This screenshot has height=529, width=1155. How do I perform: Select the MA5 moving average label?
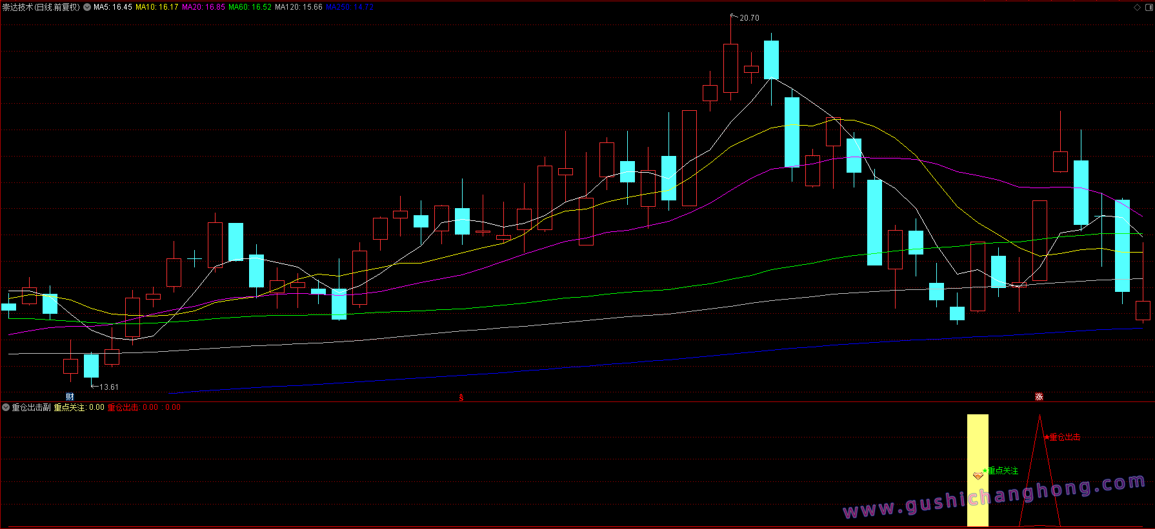coord(113,7)
